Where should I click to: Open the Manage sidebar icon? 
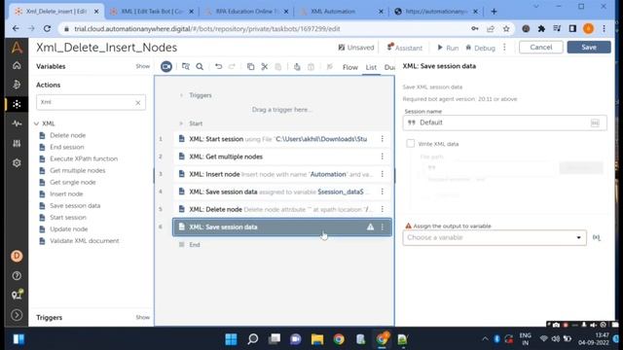pos(17,143)
